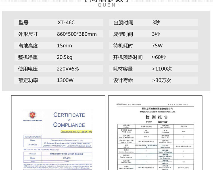
Task: Select the 2014.4 manufacture date cell
Action: click(146, 137)
